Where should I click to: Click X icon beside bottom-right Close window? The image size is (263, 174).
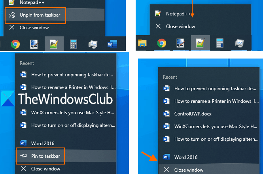pyautogui.click(x=167, y=170)
